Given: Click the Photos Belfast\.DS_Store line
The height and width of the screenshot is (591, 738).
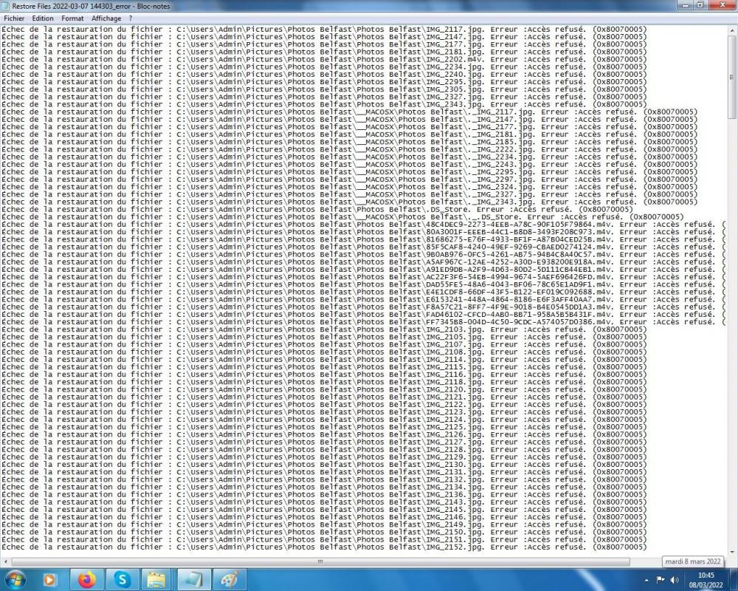Looking at the screenshot, I should tap(317, 209).
